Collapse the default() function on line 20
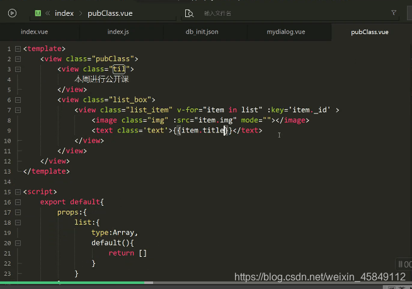412x289 pixels. click(18, 243)
